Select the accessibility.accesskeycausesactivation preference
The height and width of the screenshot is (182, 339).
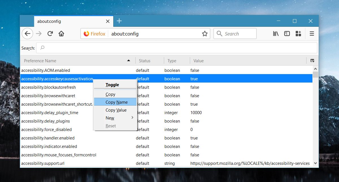pos(166,79)
